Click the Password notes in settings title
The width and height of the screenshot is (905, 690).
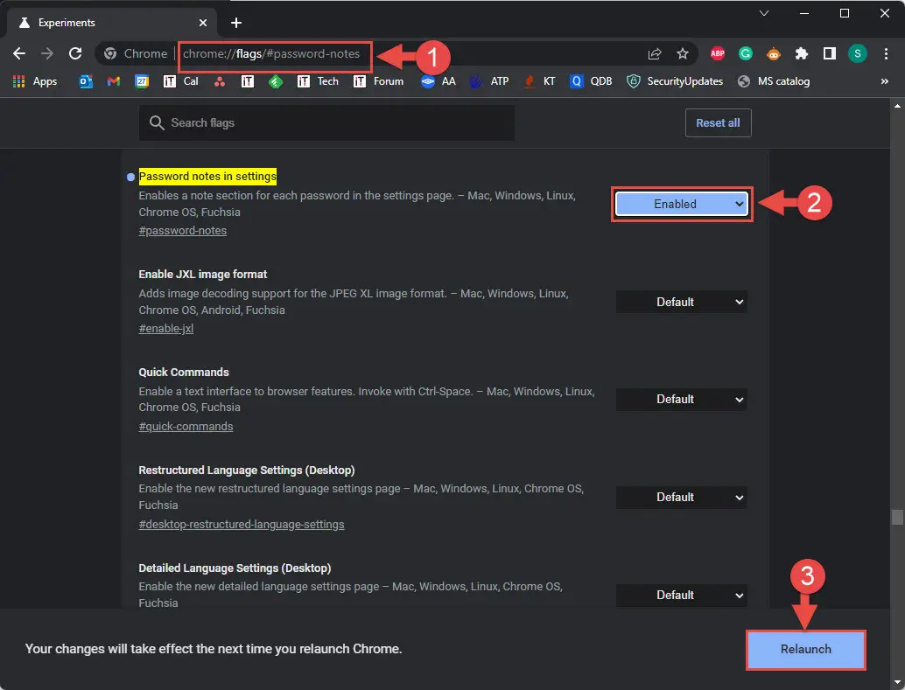coord(207,177)
